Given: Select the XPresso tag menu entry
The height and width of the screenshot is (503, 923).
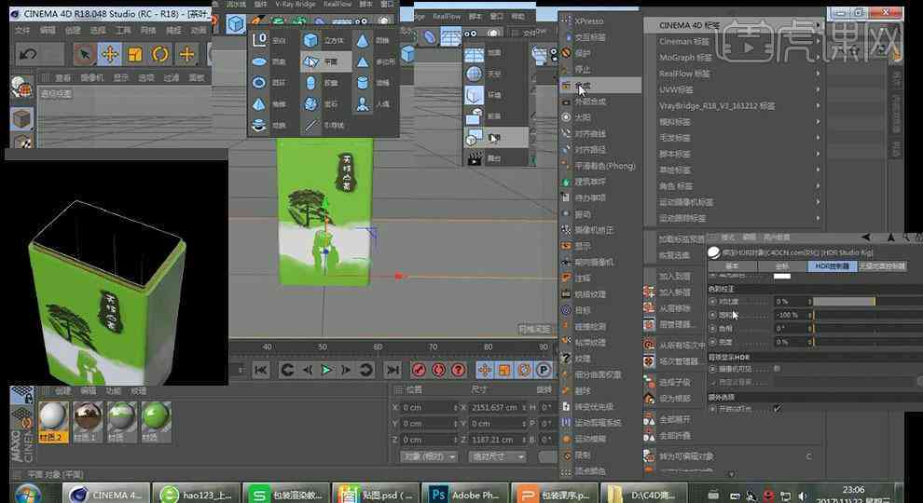Looking at the screenshot, I should (599, 21).
